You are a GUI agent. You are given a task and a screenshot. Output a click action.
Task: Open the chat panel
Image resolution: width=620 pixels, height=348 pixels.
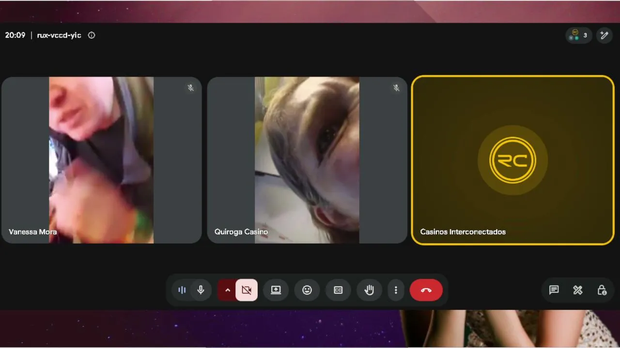pos(554,290)
